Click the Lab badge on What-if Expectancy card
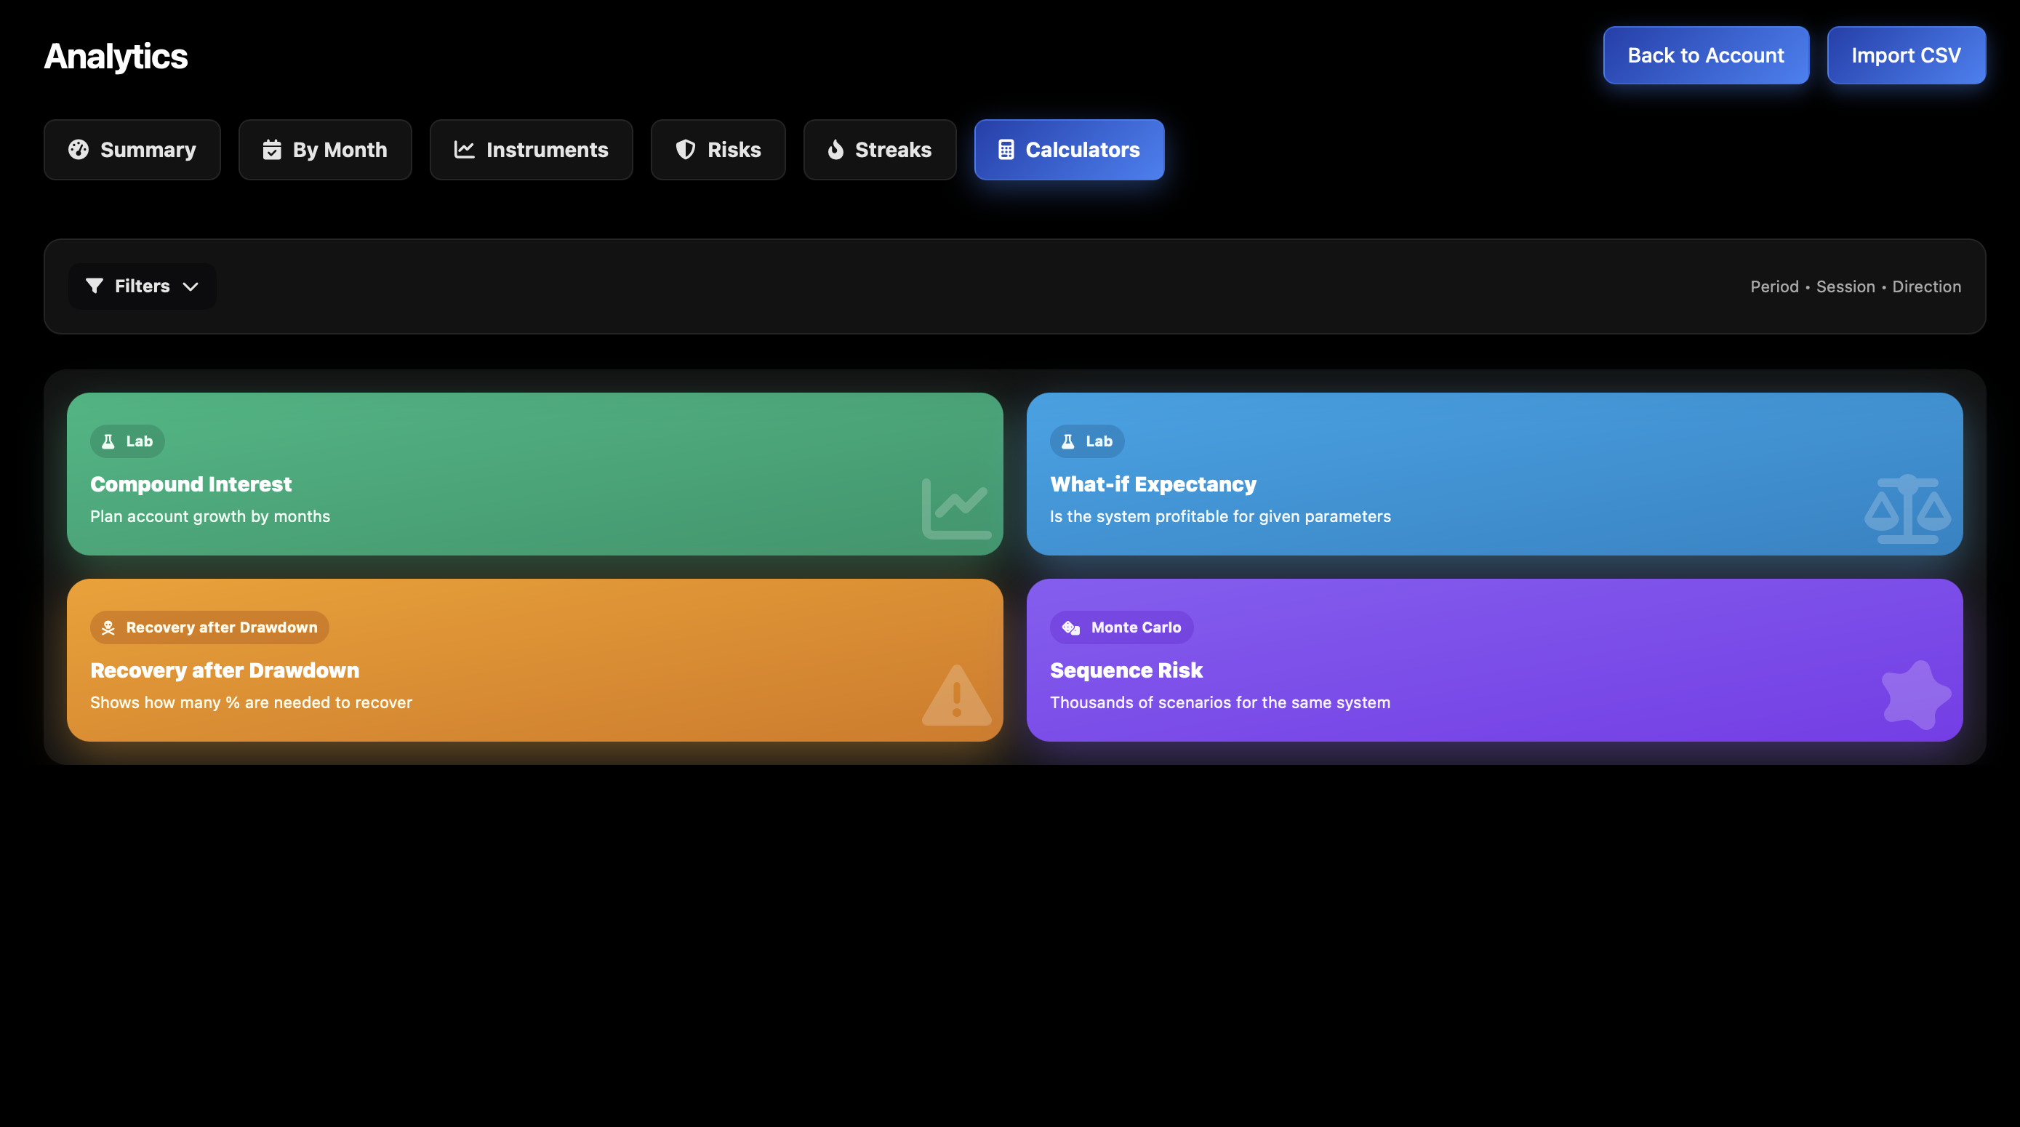 (1087, 441)
